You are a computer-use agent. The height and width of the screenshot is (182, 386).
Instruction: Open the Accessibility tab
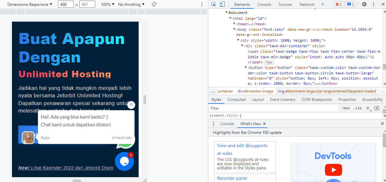tap(372, 100)
